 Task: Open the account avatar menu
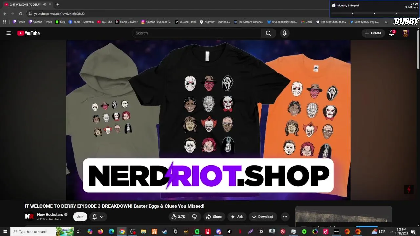pyautogui.click(x=406, y=33)
